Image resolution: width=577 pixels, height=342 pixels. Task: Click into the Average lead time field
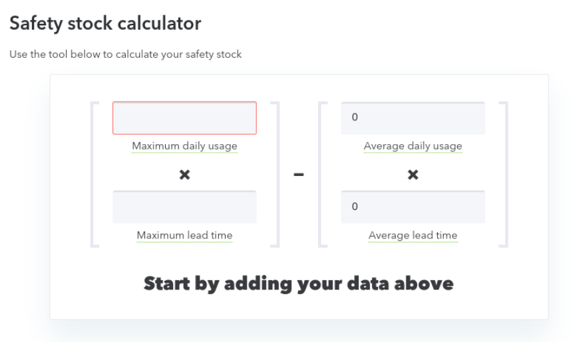click(x=413, y=207)
